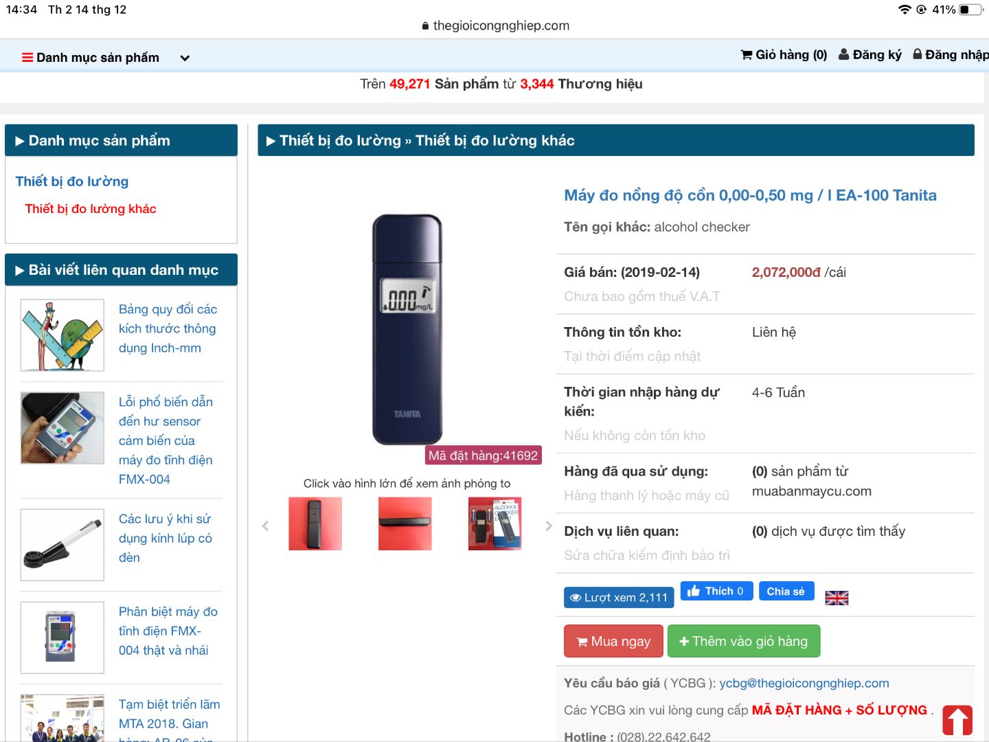Open article Bảng quy đổi các kích thước
The image size is (989, 742).
(x=168, y=328)
